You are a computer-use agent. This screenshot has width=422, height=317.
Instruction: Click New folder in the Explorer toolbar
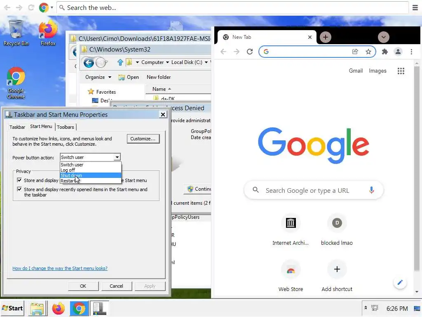click(x=159, y=77)
